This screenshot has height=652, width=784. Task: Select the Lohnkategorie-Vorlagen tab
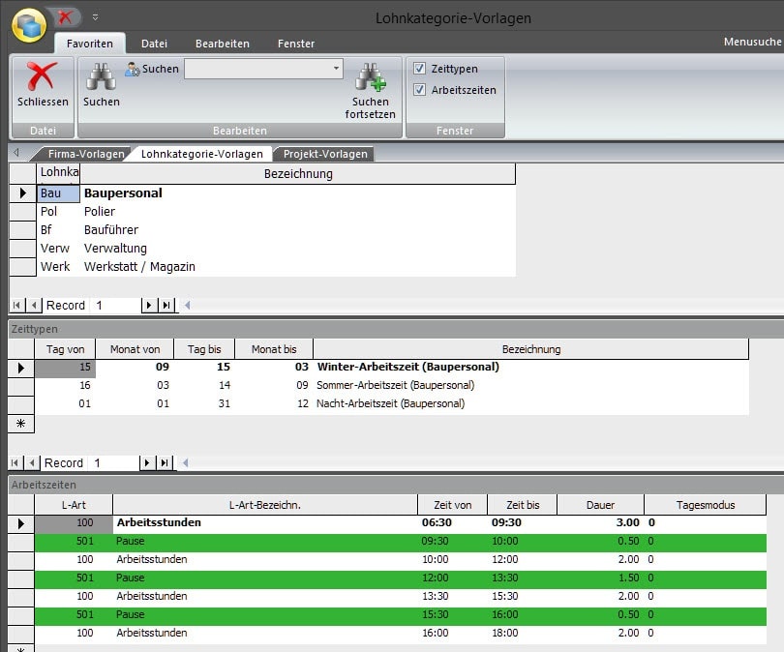click(201, 154)
